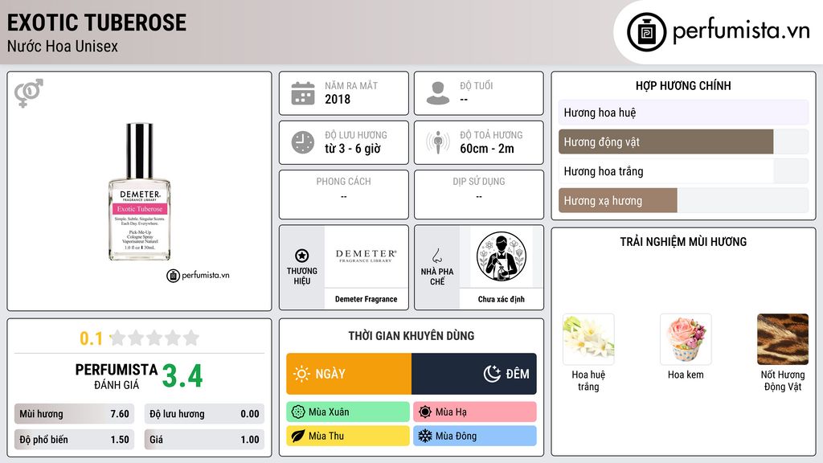The image size is (823, 463).
Task: Open the leopard-print Nốt Hương Động Vật image
Action: point(783,339)
